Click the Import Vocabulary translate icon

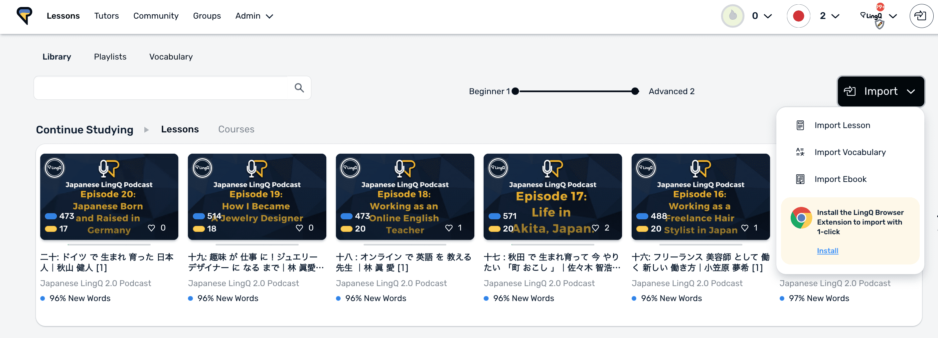click(800, 152)
